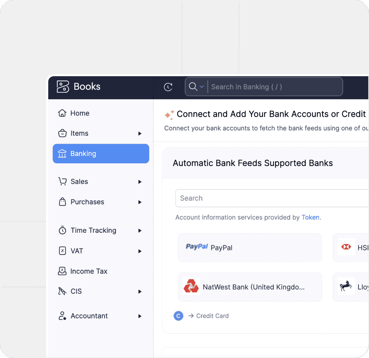Click the Banking building icon
This screenshot has width=369, height=358.
62,153
